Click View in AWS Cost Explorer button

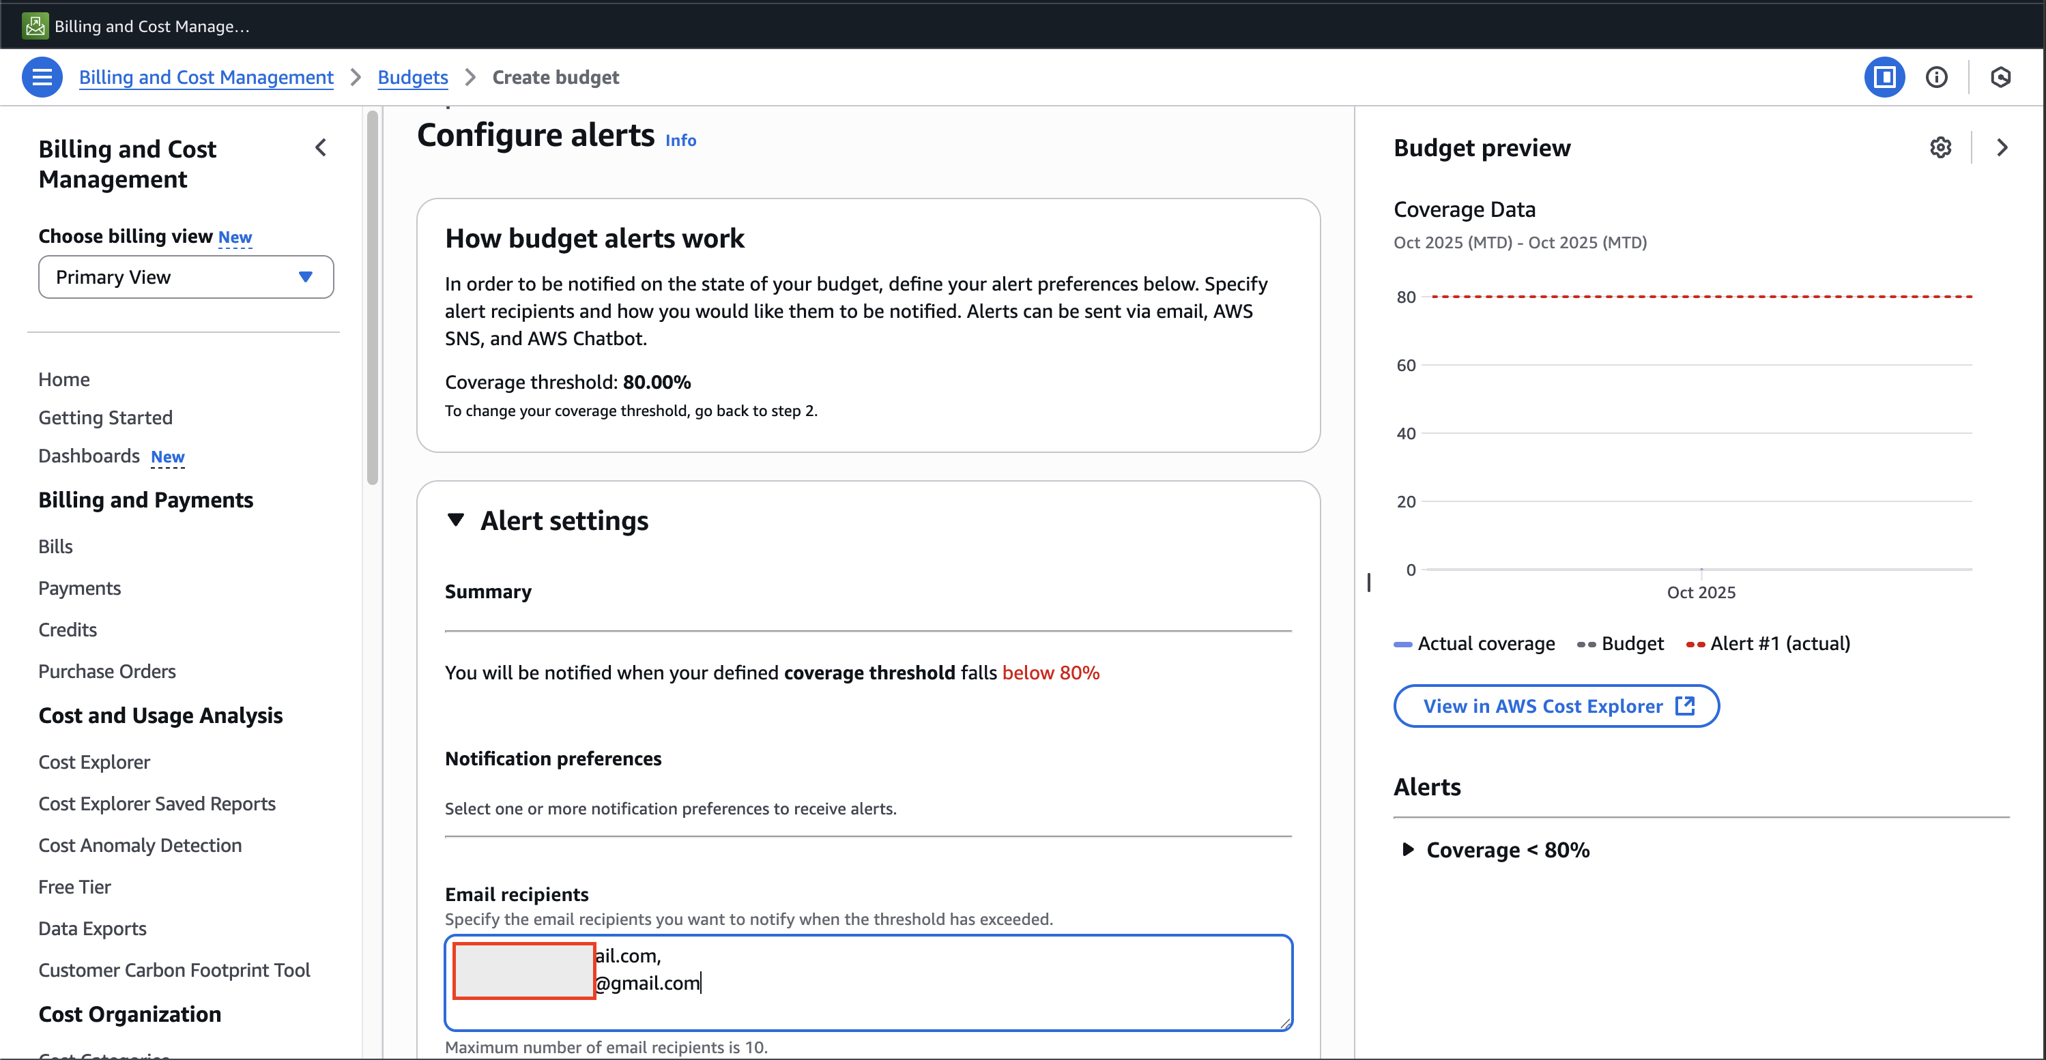coord(1555,705)
